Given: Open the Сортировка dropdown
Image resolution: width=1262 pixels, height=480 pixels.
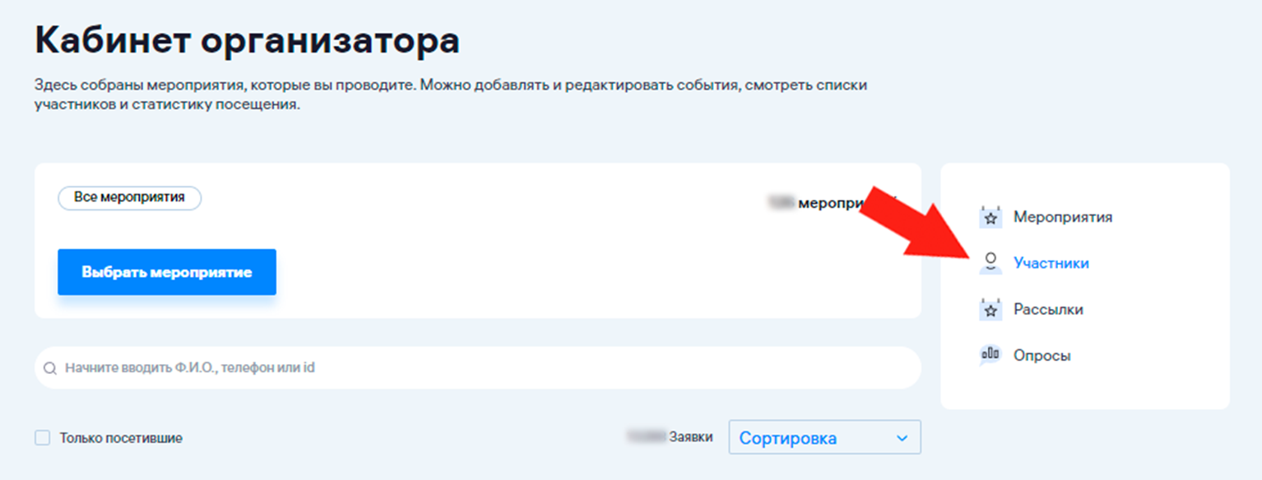Looking at the screenshot, I should (824, 438).
